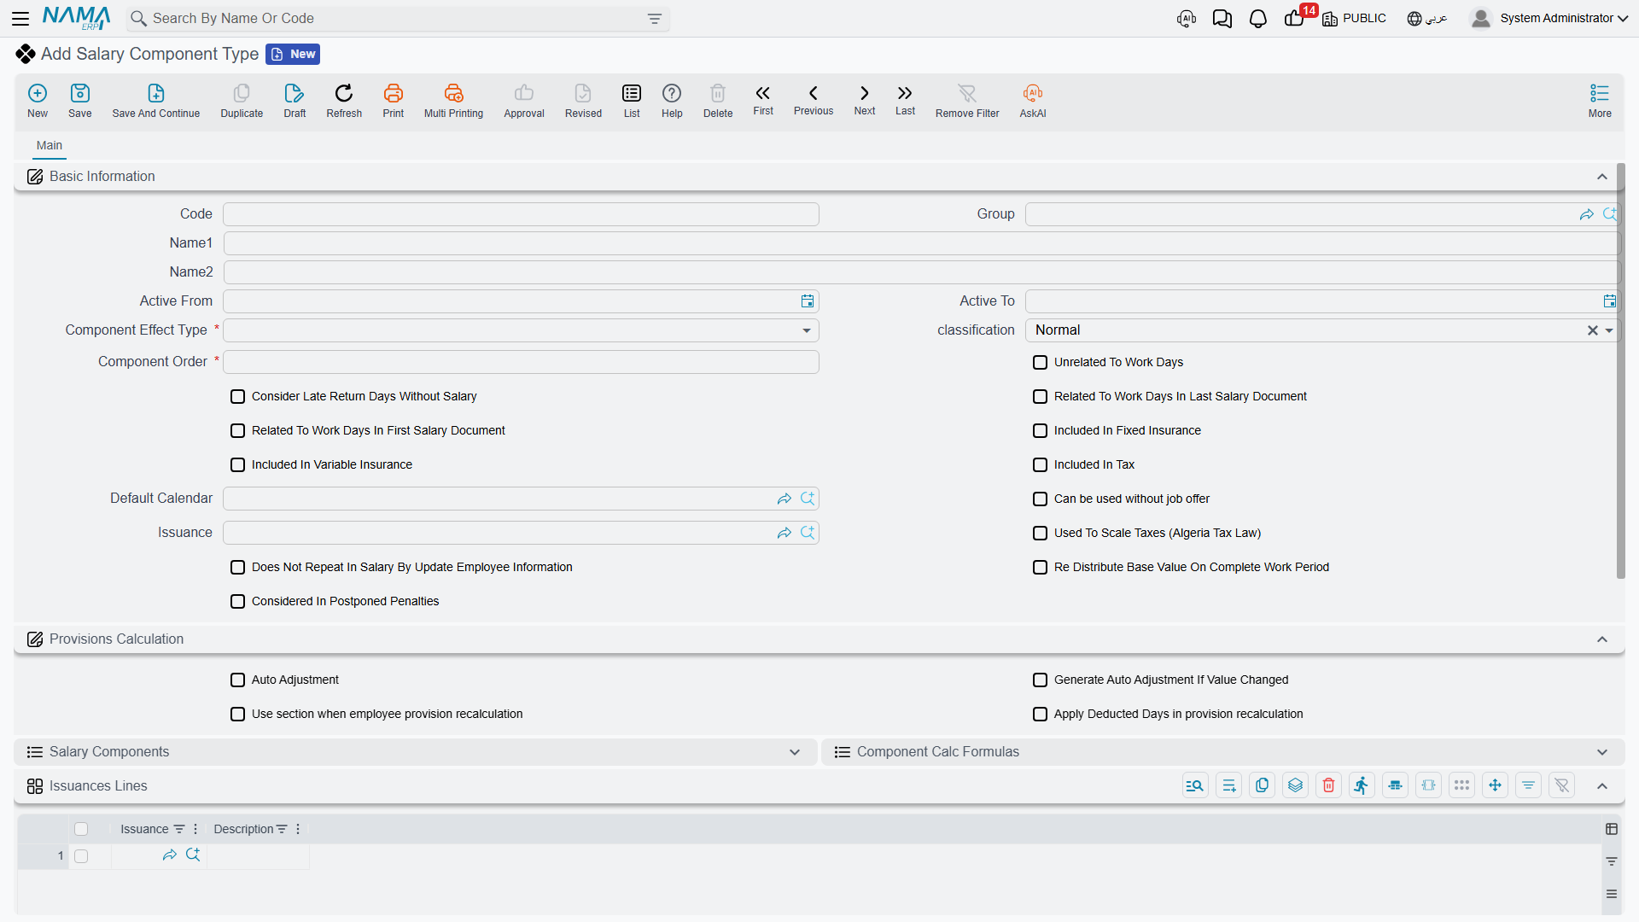Check Included In Fixed Insurance
The height and width of the screenshot is (922, 1639).
tap(1040, 430)
